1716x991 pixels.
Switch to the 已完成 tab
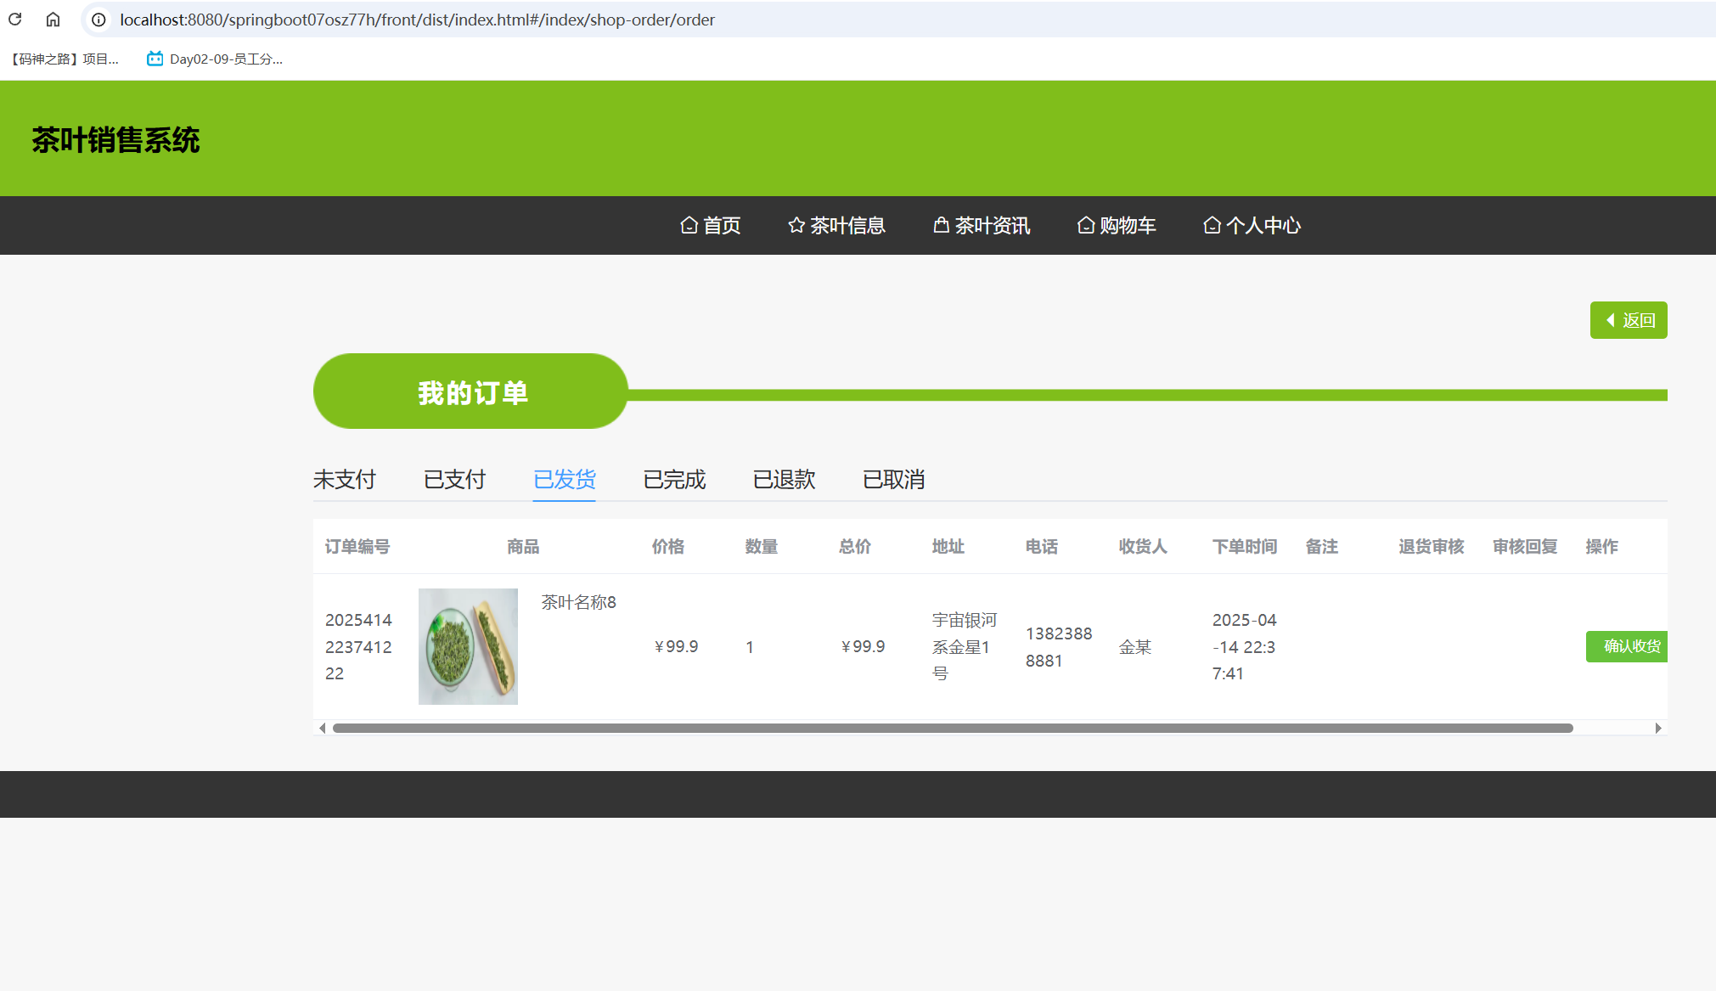674,480
